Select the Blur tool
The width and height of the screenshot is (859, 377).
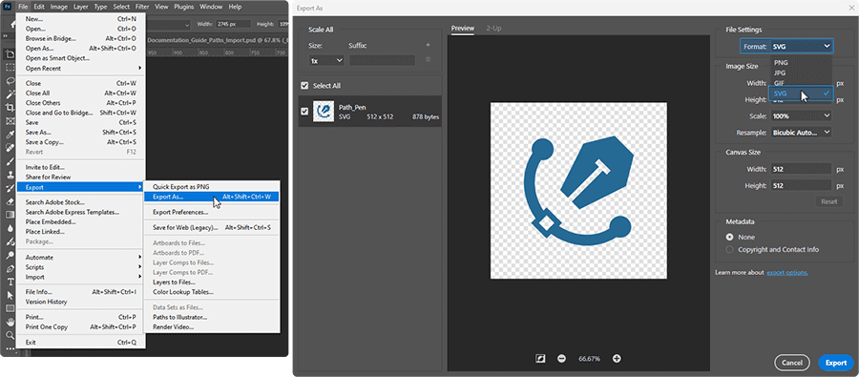point(10,228)
